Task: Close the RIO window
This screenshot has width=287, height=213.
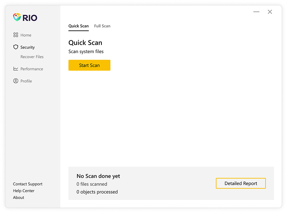Action: click(x=270, y=12)
